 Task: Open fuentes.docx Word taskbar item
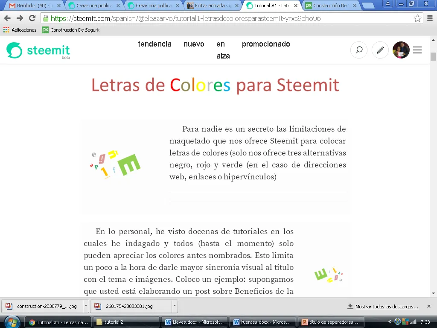pos(262,322)
